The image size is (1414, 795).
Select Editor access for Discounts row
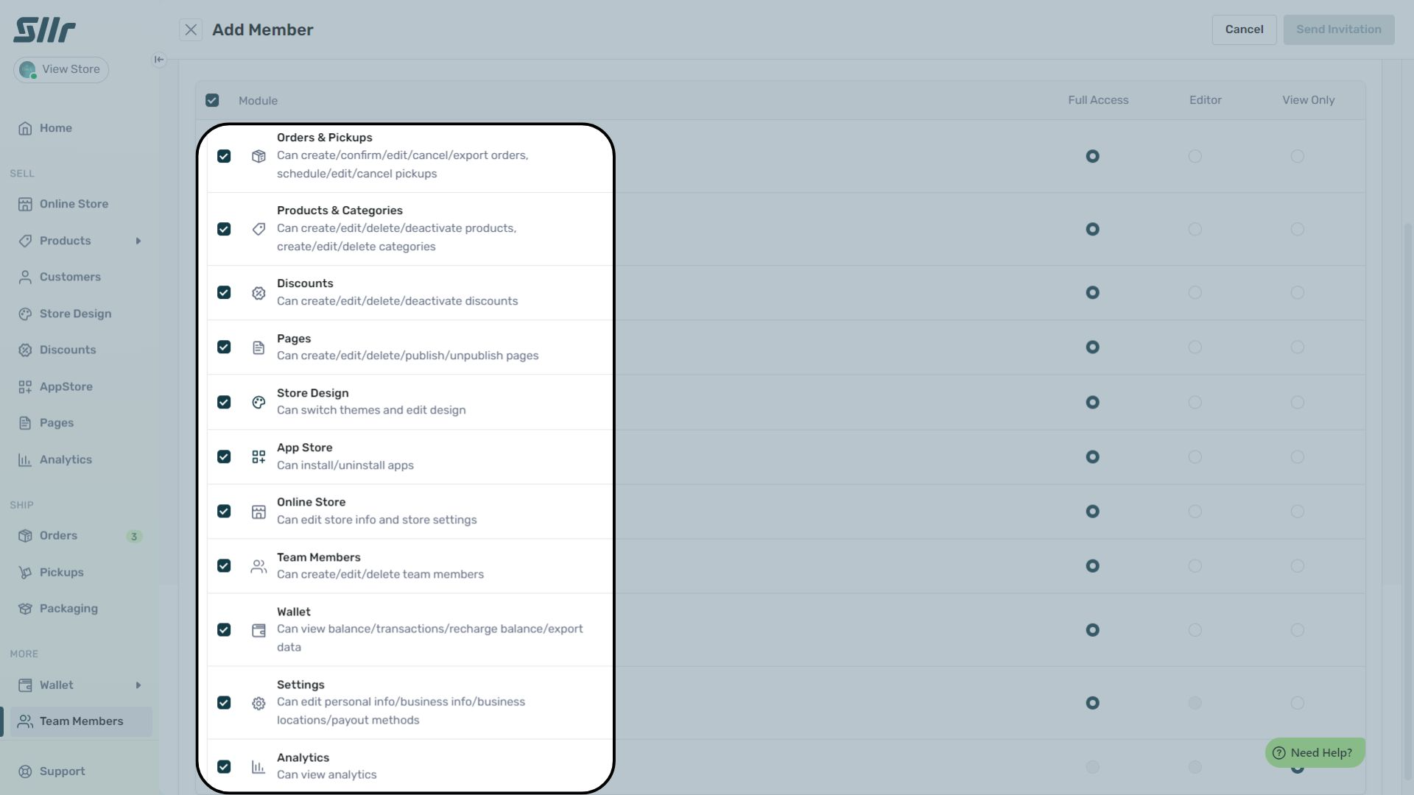coord(1195,293)
